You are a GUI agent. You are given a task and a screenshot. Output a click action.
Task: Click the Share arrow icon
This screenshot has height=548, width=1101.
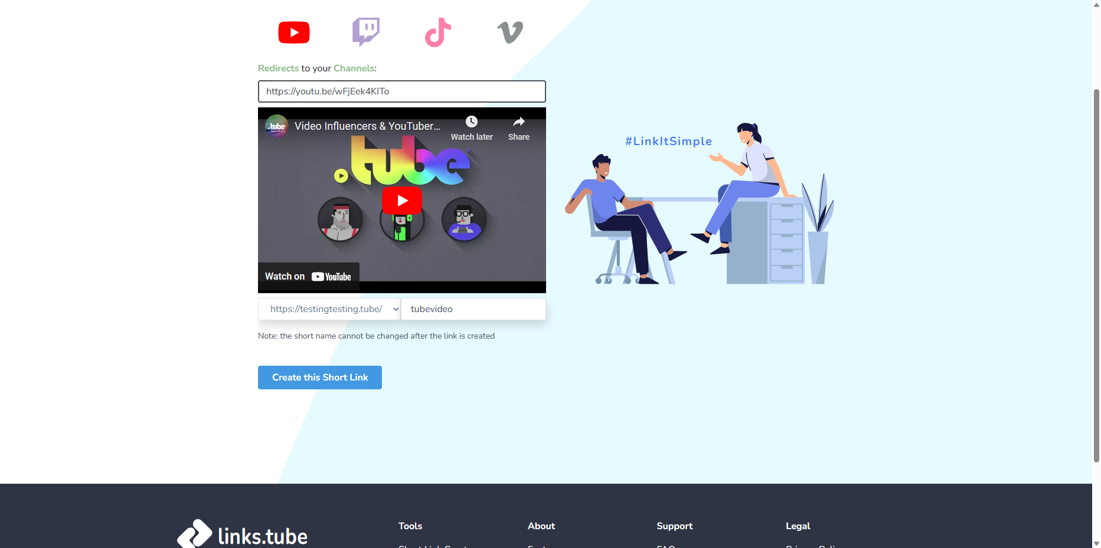pos(519,122)
